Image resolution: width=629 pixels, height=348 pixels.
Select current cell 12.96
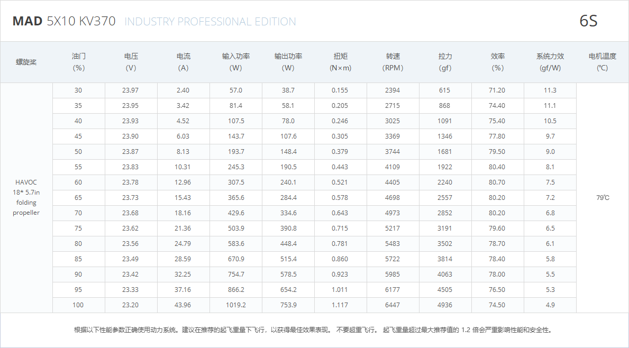pos(183,182)
